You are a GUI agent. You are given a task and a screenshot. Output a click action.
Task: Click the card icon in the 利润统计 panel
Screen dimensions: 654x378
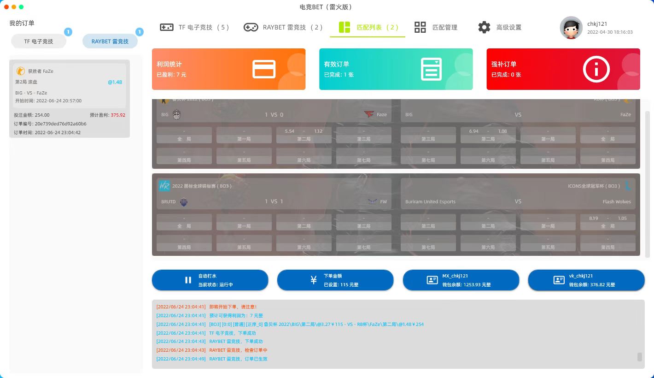tap(264, 69)
